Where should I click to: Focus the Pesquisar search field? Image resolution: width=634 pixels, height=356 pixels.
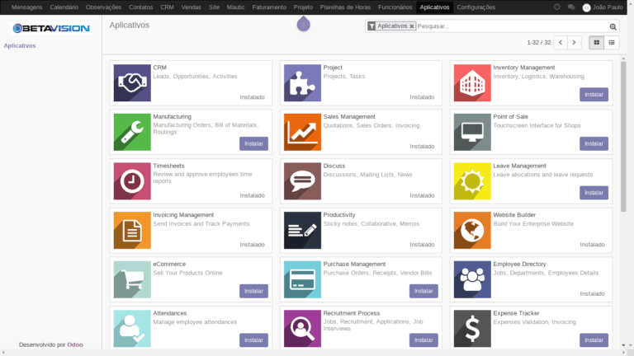coord(512,26)
